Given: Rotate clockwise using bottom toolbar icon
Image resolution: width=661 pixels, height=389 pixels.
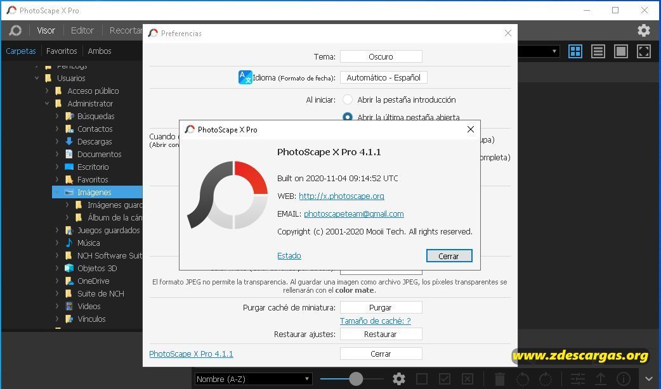Looking at the screenshot, I should click(545, 379).
